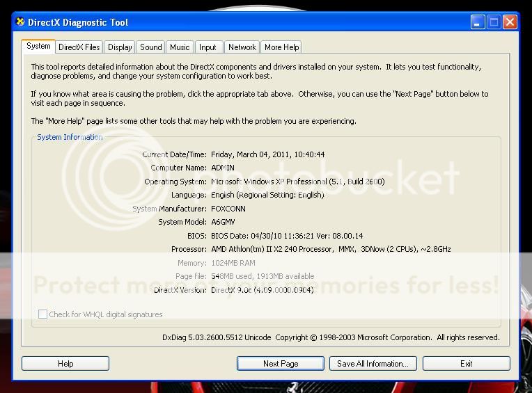Click the Next Page button
The height and width of the screenshot is (393, 532).
pyautogui.click(x=281, y=364)
